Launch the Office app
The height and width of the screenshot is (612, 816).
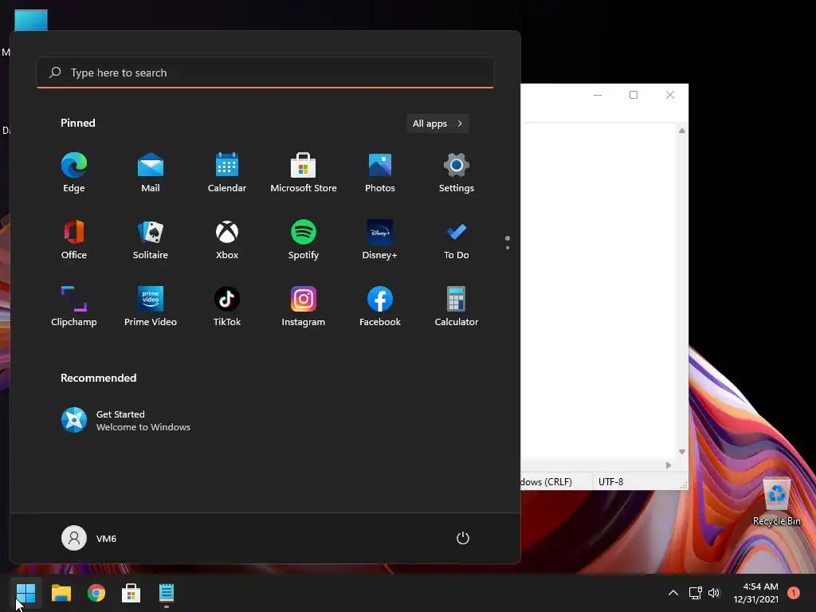pyautogui.click(x=74, y=240)
